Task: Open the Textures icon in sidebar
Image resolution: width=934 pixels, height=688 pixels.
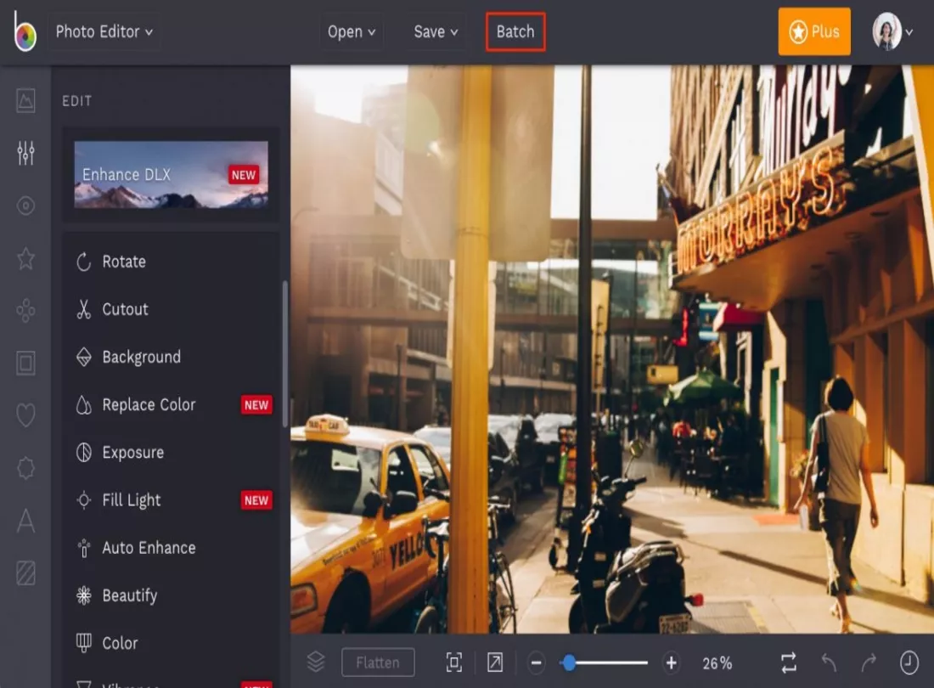Action: pos(25,573)
